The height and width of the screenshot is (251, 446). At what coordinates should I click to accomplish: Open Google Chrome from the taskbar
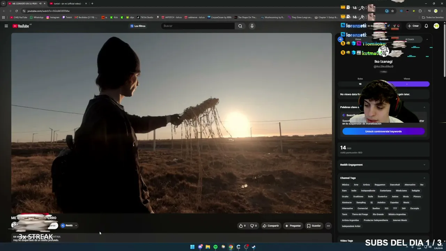231,247
